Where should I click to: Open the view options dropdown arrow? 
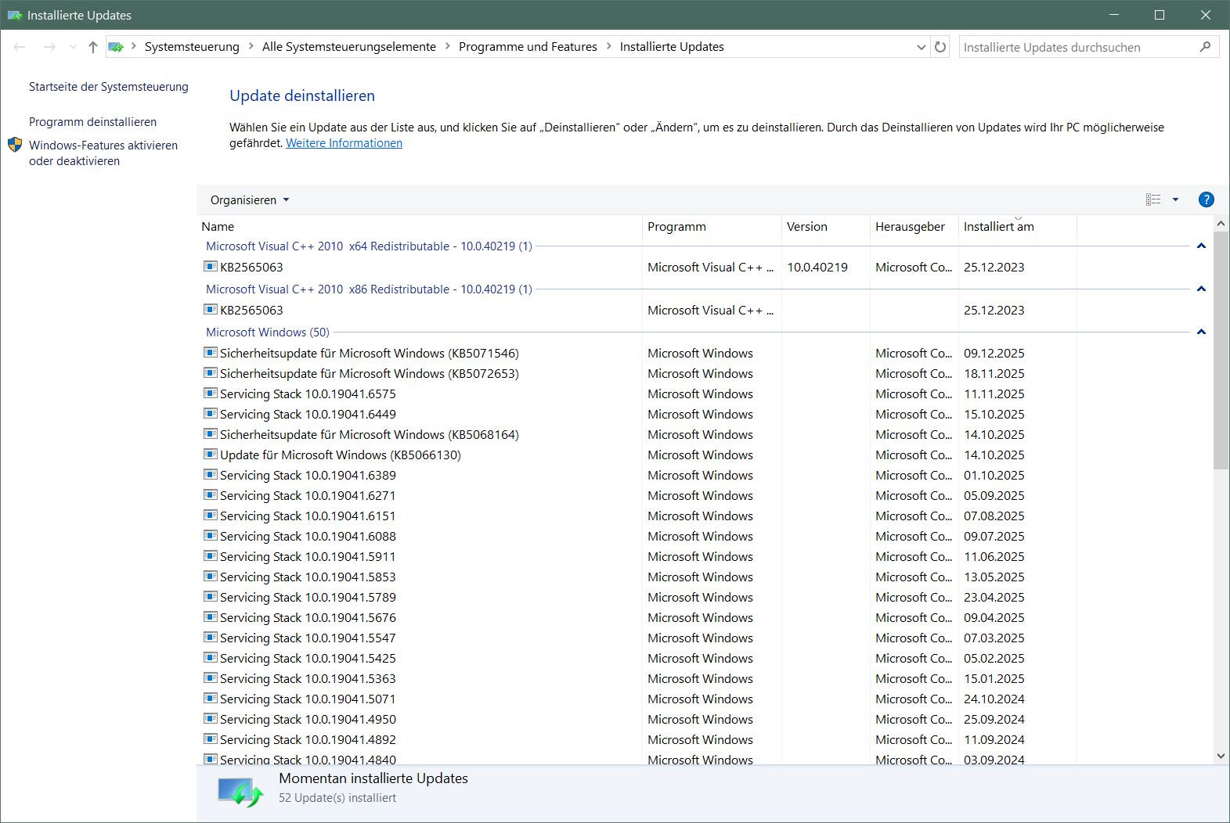(1175, 199)
